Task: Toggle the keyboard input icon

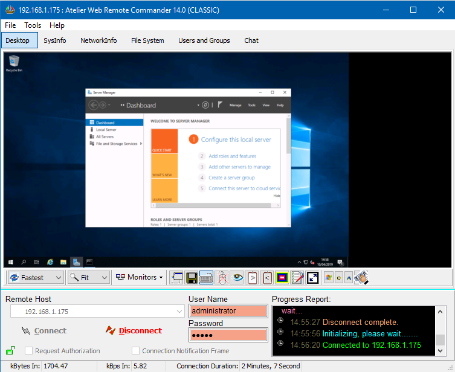Action: pyautogui.click(x=206, y=278)
